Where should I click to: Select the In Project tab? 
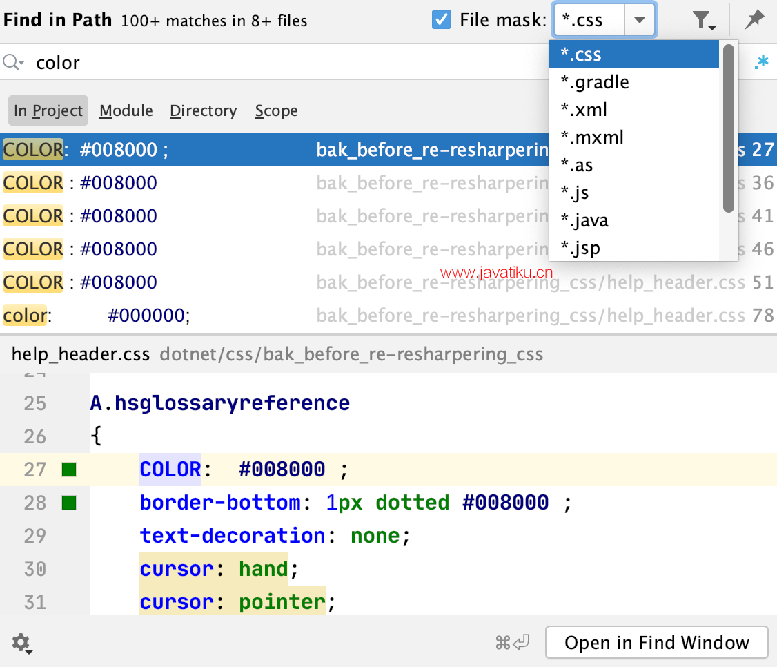click(48, 111)
